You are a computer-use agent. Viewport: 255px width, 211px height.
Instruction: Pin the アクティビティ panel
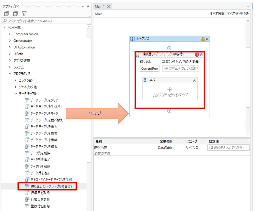(x=88, y=6)
